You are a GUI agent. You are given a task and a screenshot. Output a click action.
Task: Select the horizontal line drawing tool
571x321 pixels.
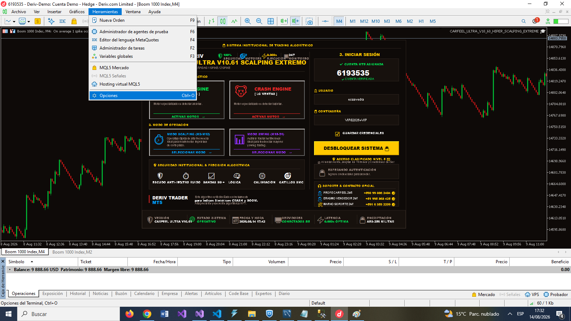click(x=325, y=21)
